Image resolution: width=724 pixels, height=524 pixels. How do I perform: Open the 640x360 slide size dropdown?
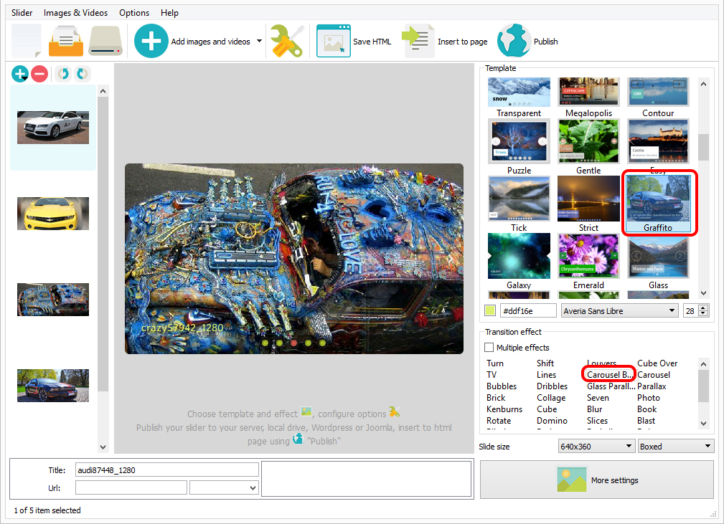click(596, 445)
